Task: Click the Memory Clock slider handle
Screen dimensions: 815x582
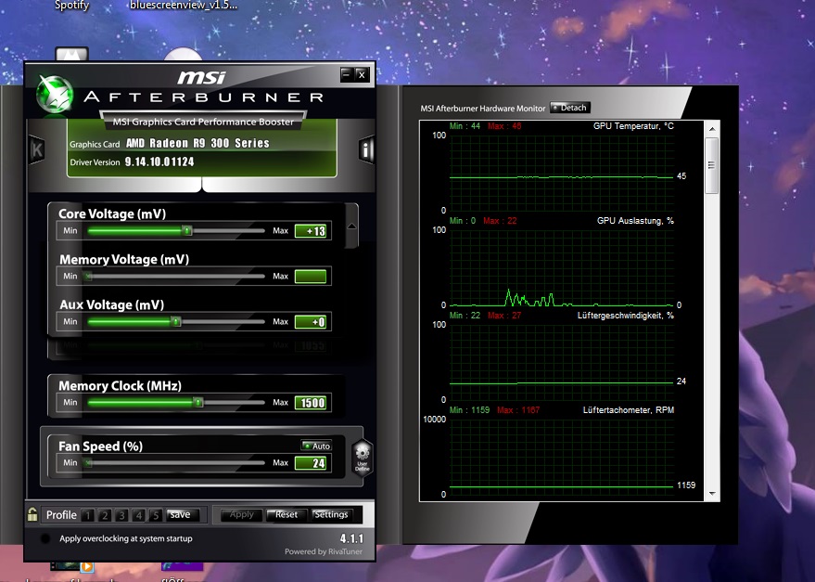Action: [x=198, y=403]
